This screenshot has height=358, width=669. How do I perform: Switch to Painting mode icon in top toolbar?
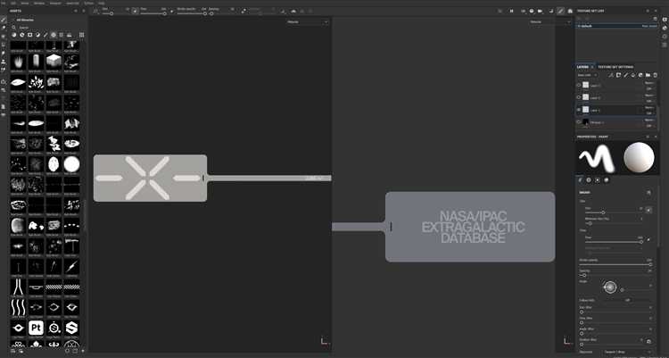coord(561,11)
